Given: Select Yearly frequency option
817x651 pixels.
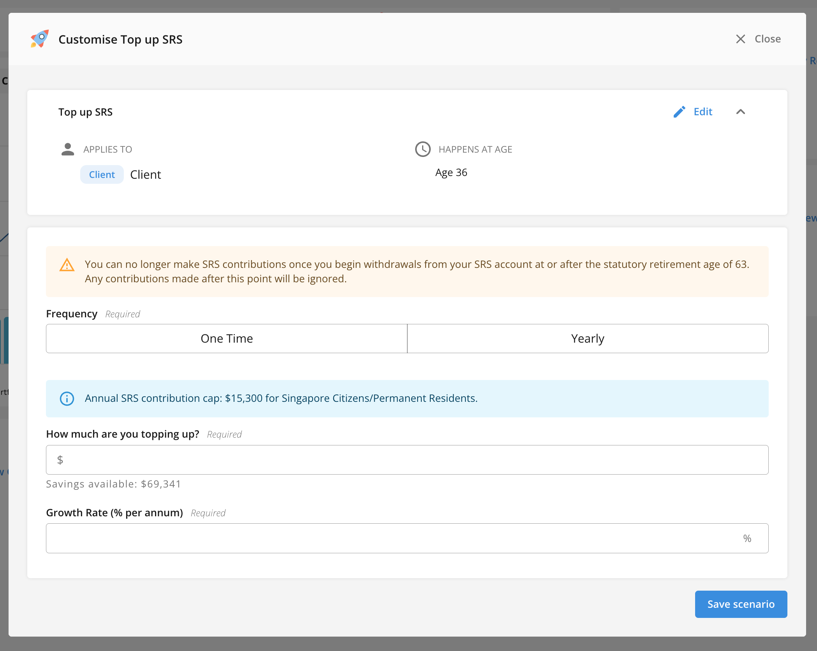Looking at the screenshot, I should coord(588,338).
